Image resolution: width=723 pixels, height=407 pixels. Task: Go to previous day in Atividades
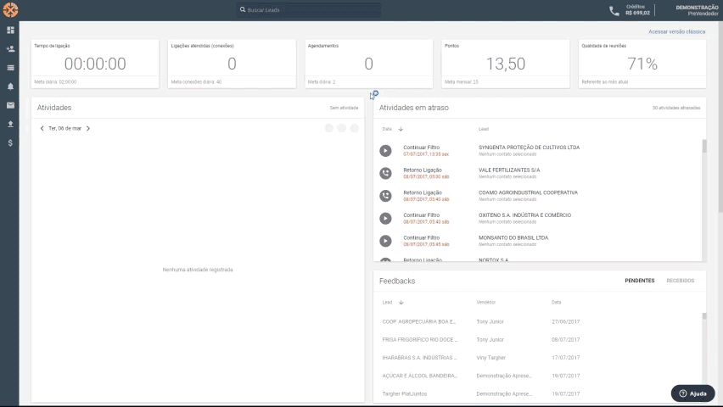point(42,129)
